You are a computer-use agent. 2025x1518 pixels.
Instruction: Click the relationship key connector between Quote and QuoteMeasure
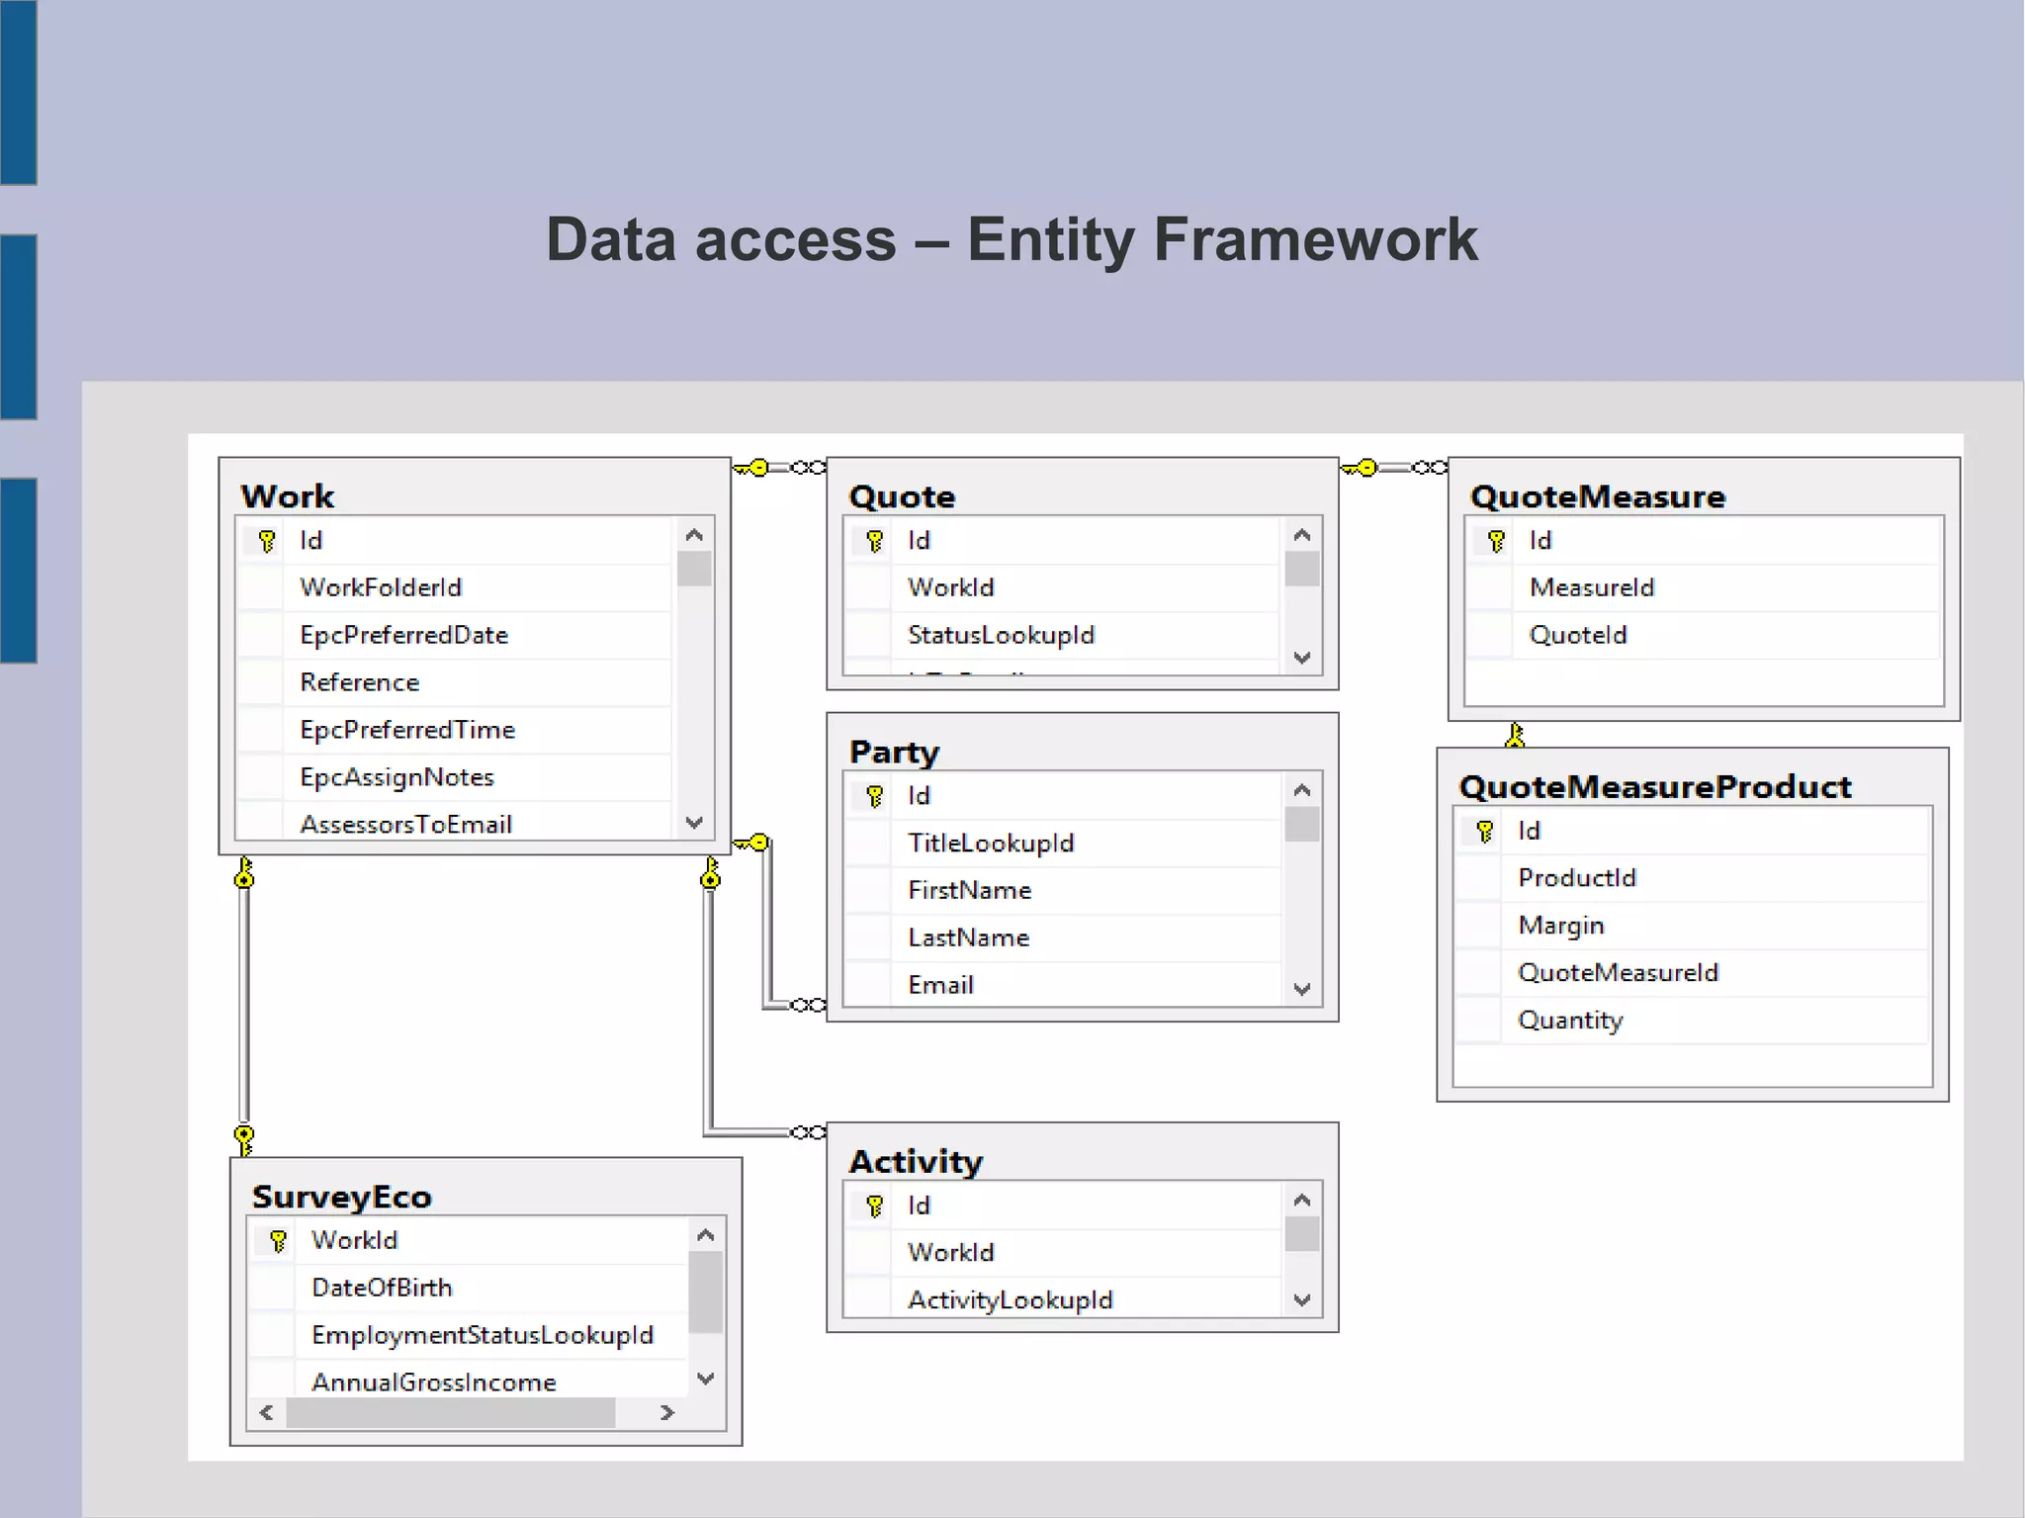[1361, 468]
